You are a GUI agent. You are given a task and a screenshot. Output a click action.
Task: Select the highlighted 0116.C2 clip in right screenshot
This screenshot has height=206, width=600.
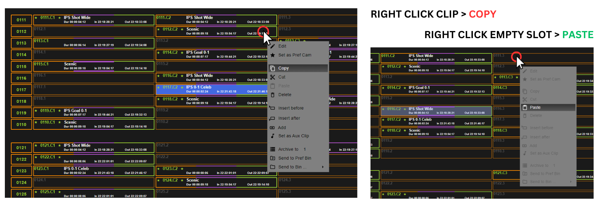click(436, 111)
